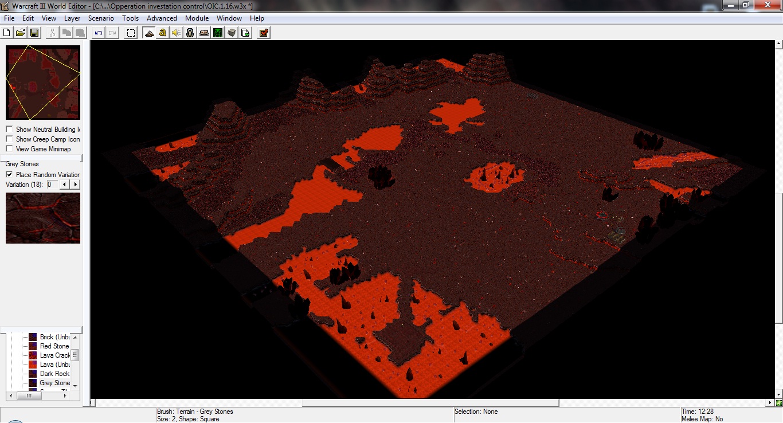Open the File menu
Viewport: 783px width, 423px height.
pyautogui.click(x=9, y=18)
